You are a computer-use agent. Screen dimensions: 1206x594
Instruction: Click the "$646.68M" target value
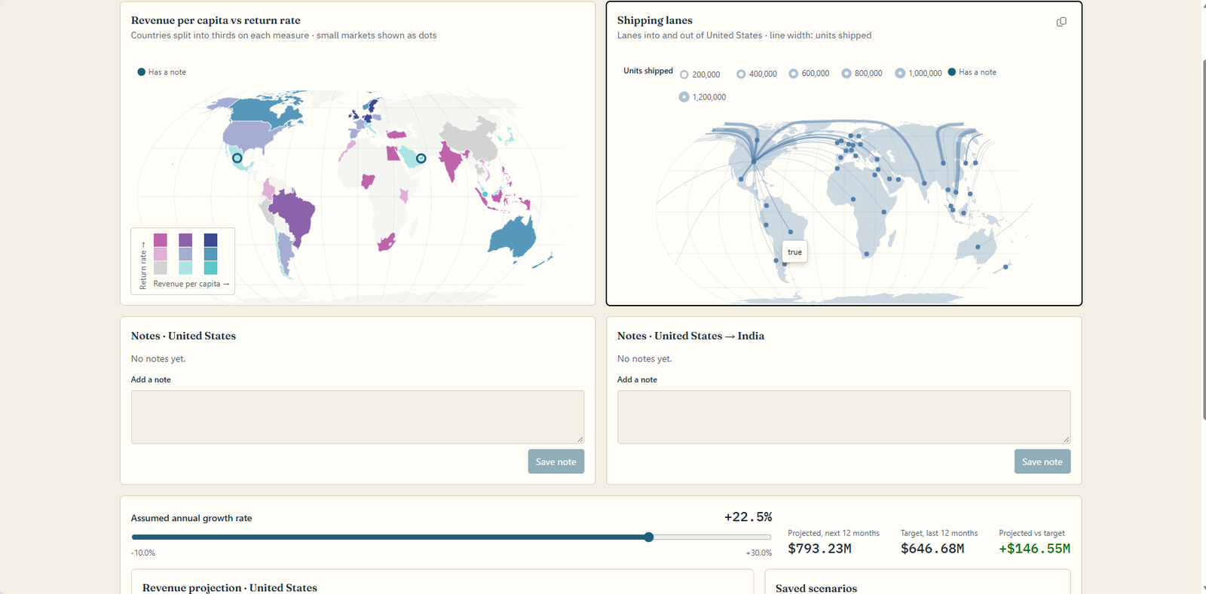pyautogui.click(x=932, y=549)
